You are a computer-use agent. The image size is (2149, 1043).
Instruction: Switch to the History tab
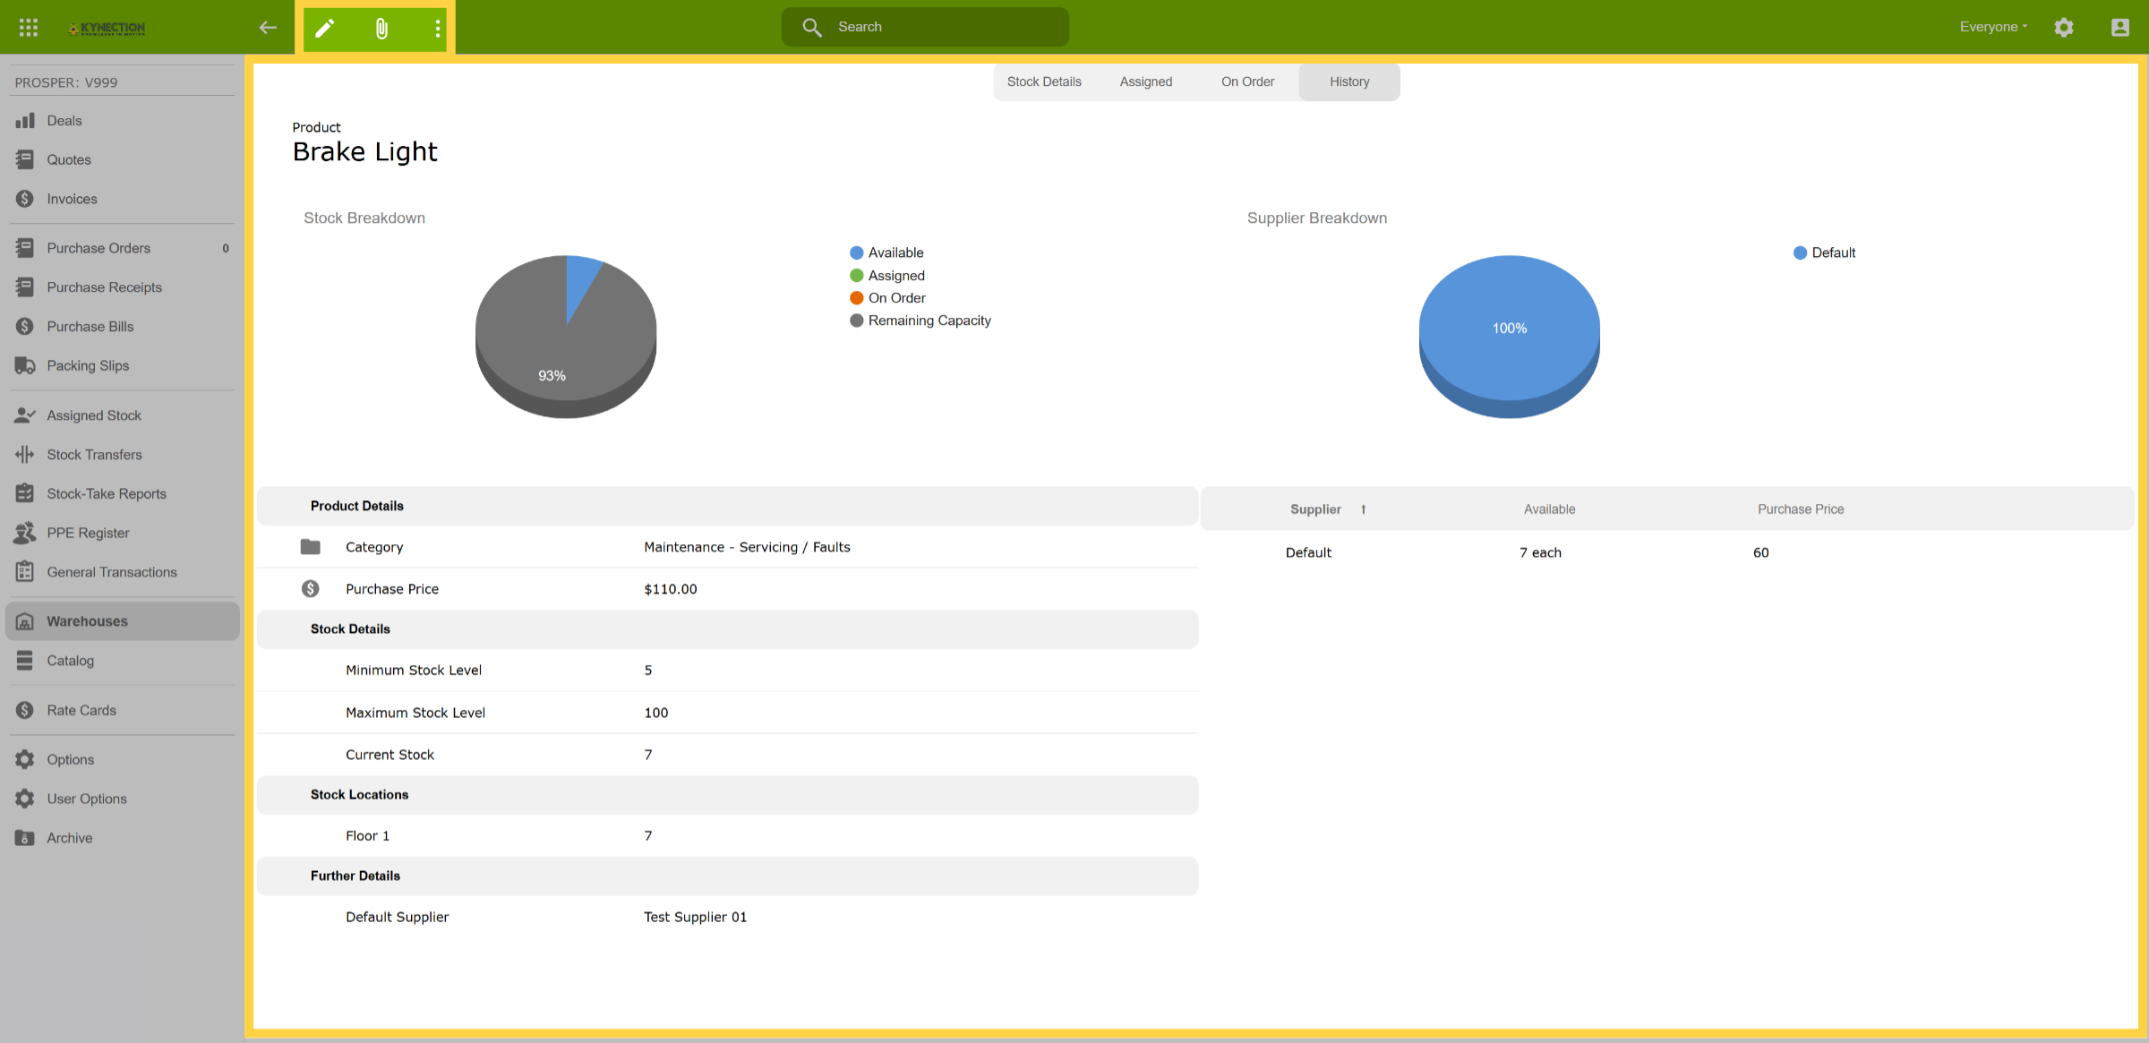(1349, 81)
